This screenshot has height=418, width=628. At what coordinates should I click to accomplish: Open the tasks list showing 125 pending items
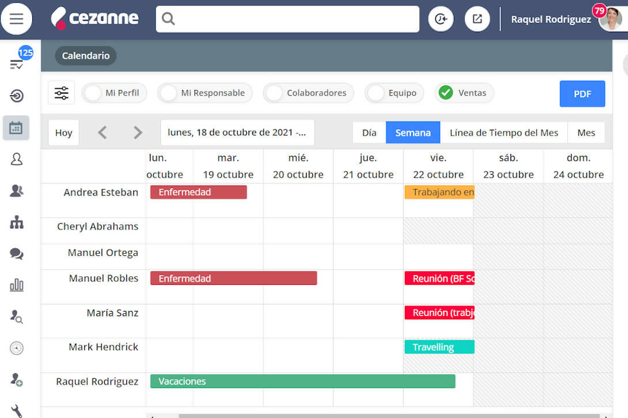16,63
